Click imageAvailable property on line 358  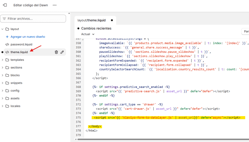click(112, 43)
